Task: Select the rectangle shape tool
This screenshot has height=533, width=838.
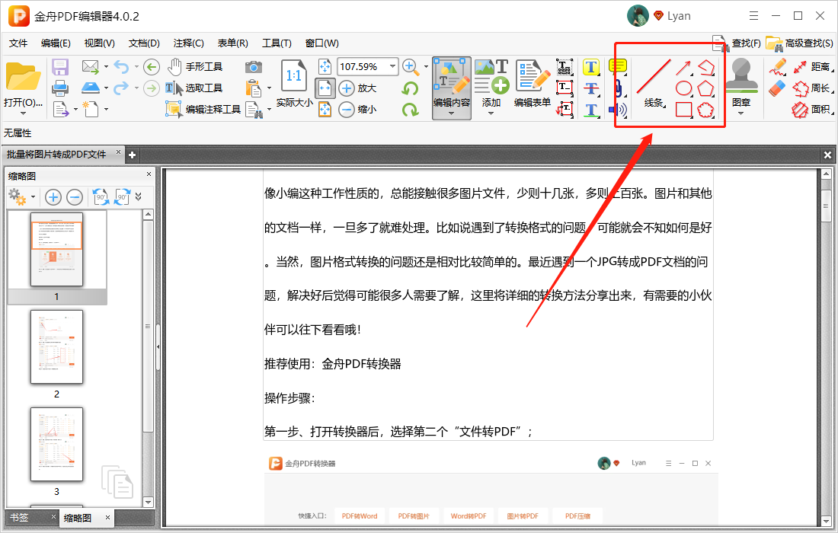Action: pyautogui.click(x=683, y=110)
